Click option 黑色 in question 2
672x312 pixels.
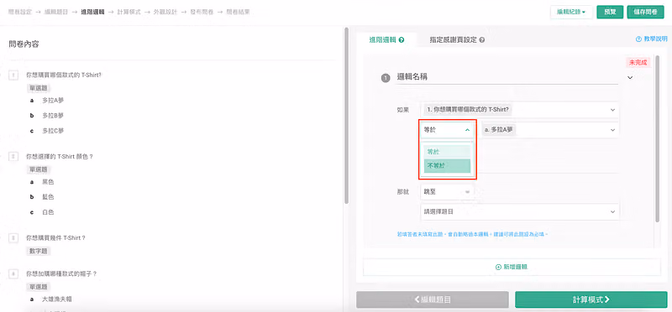pos(48,182)
